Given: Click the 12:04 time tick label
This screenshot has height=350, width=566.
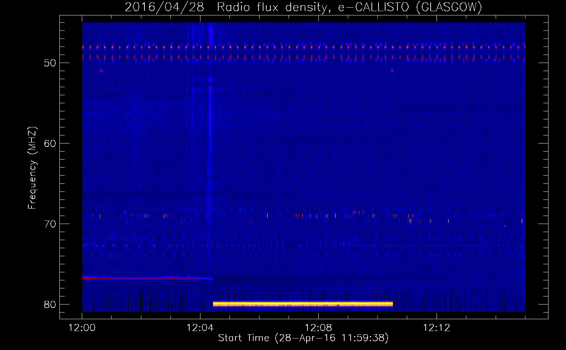Looking at the screenshot, I should [200, 328].
